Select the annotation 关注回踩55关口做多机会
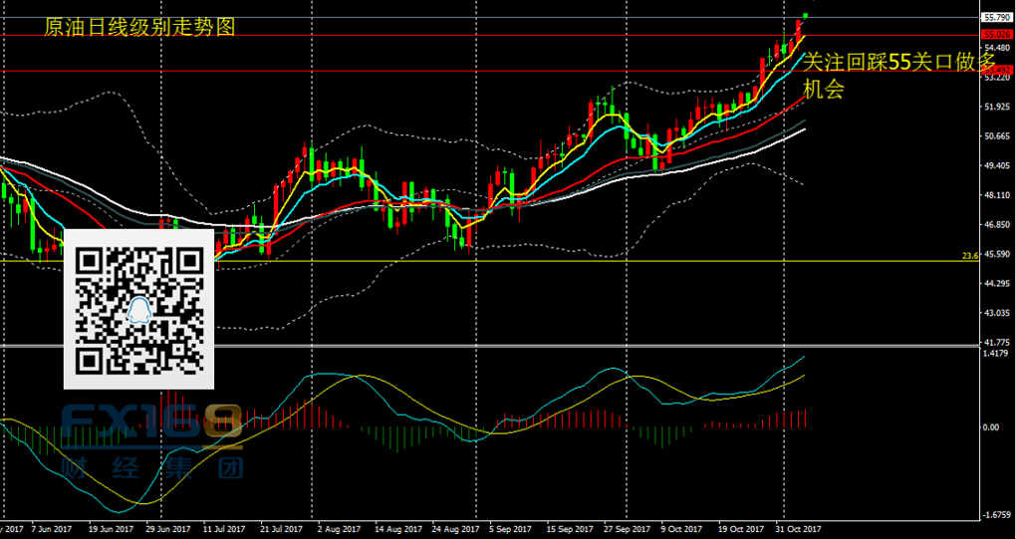This screenshot has width=1016, height=539. click(x=898, y=75)
